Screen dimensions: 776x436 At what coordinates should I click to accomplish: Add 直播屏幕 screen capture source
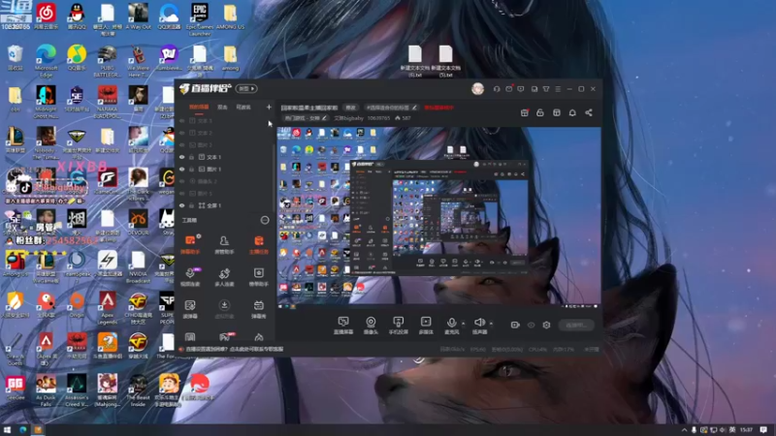(x=343, y=326)
